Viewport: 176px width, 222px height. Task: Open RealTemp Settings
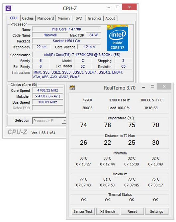[157, 211]
